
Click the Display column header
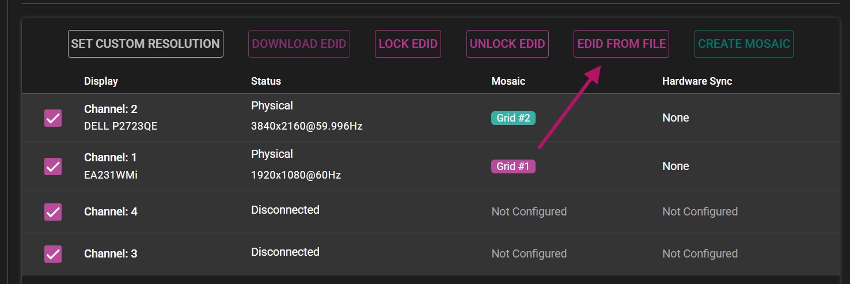pyautogui.click(x=101, y=81)
